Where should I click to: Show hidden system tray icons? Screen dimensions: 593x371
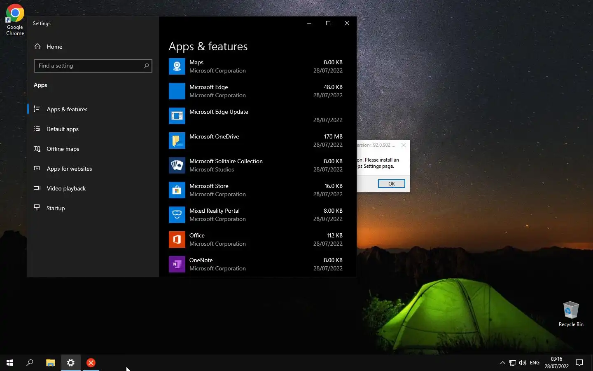click(502, 363)
